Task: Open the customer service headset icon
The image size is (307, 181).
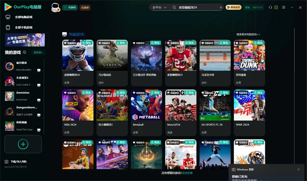Action: click(x=270, y=7)
